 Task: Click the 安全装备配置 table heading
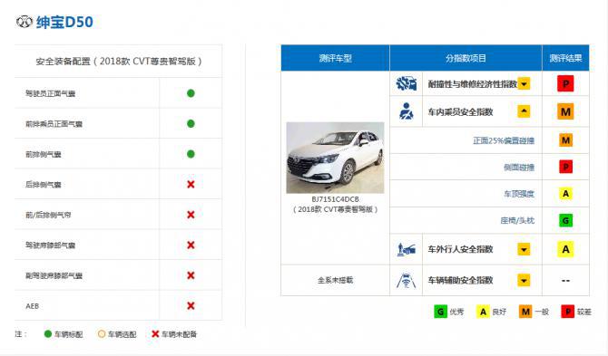(x=119, y=61)
